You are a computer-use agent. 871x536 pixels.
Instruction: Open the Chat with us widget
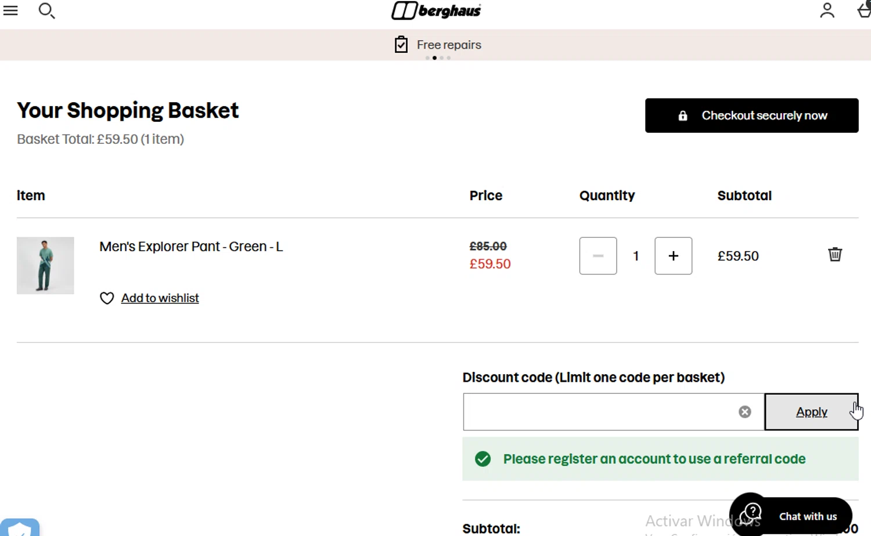[x=790, y=516]
